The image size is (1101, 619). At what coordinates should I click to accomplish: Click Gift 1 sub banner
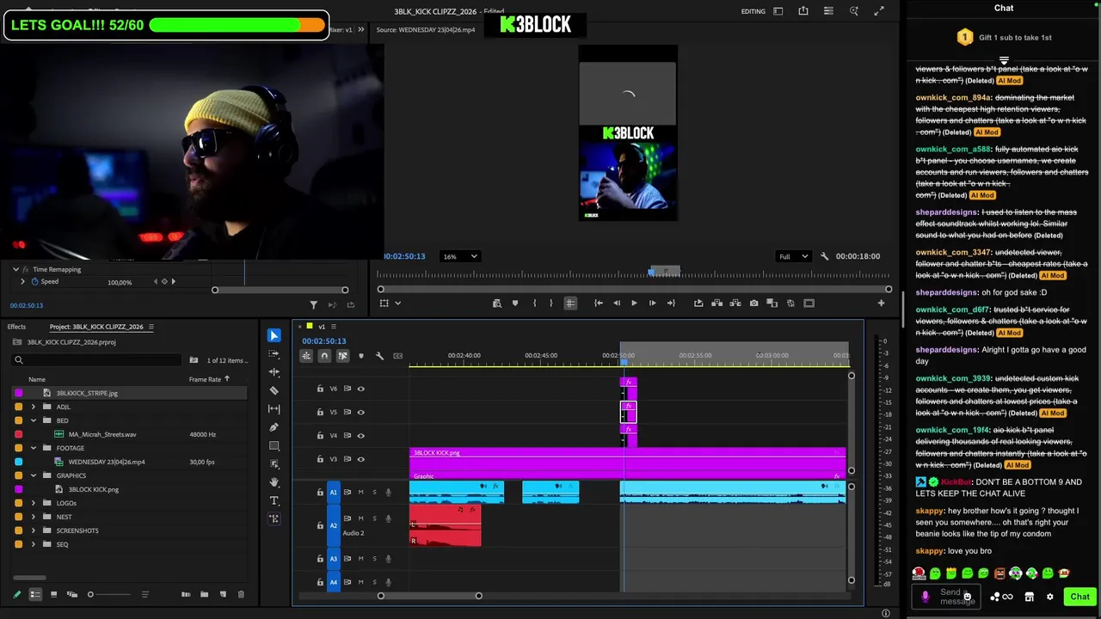1004,37
